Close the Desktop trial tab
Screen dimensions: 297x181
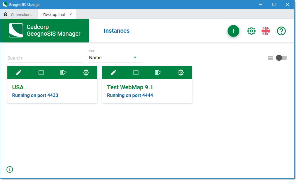point(71,14)
